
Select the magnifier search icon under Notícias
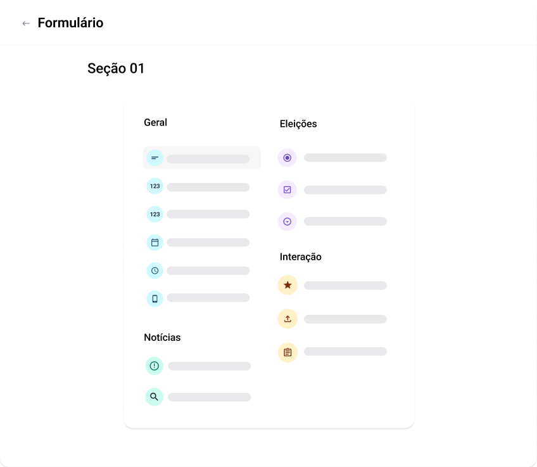[155, 397]
